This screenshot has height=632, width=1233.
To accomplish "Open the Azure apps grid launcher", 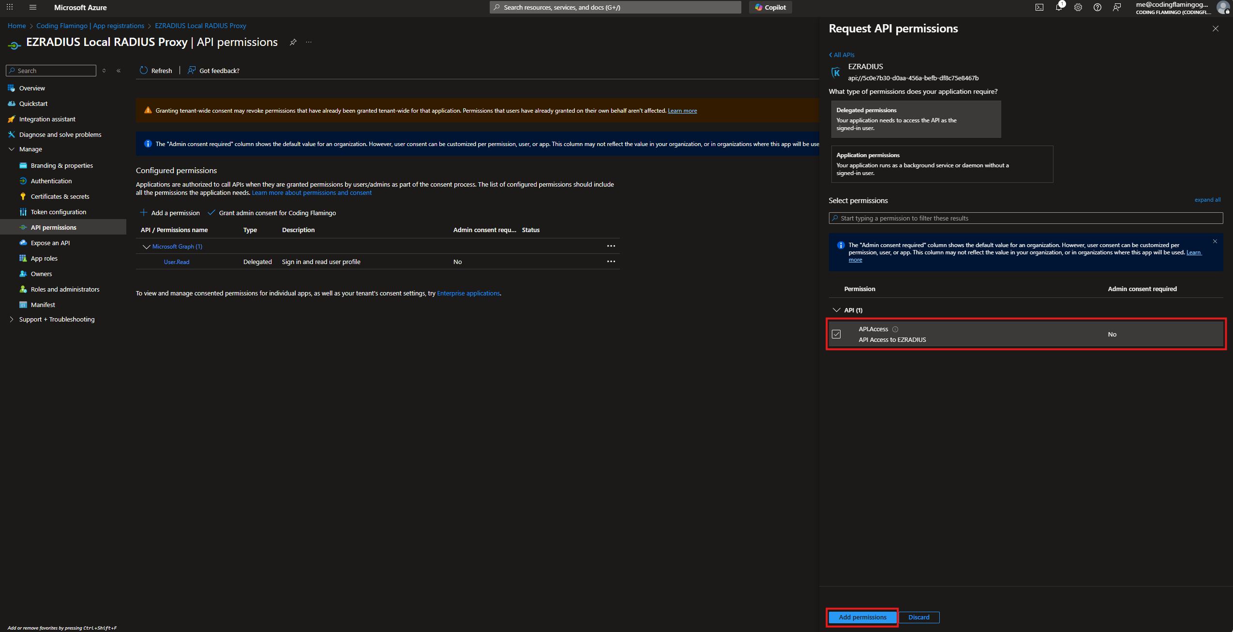I will coord(10,7).
